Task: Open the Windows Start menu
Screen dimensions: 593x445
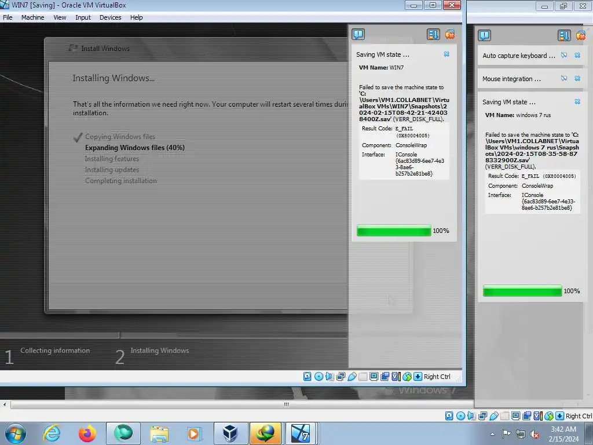Action: (16, 433)
